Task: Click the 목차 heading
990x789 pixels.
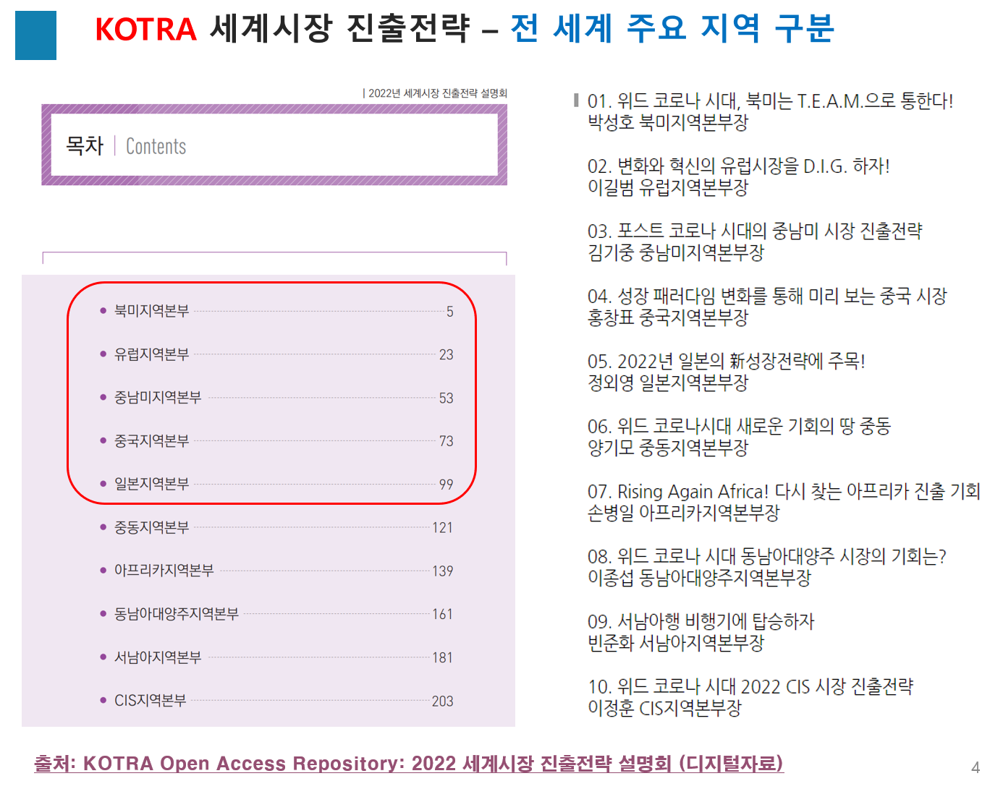Action: coord(85,145)
